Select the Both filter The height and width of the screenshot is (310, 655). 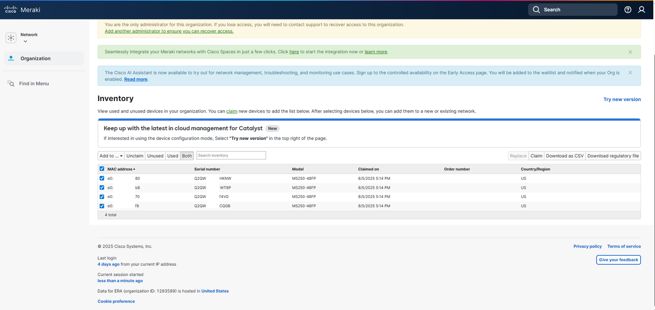tap(187, 156)
